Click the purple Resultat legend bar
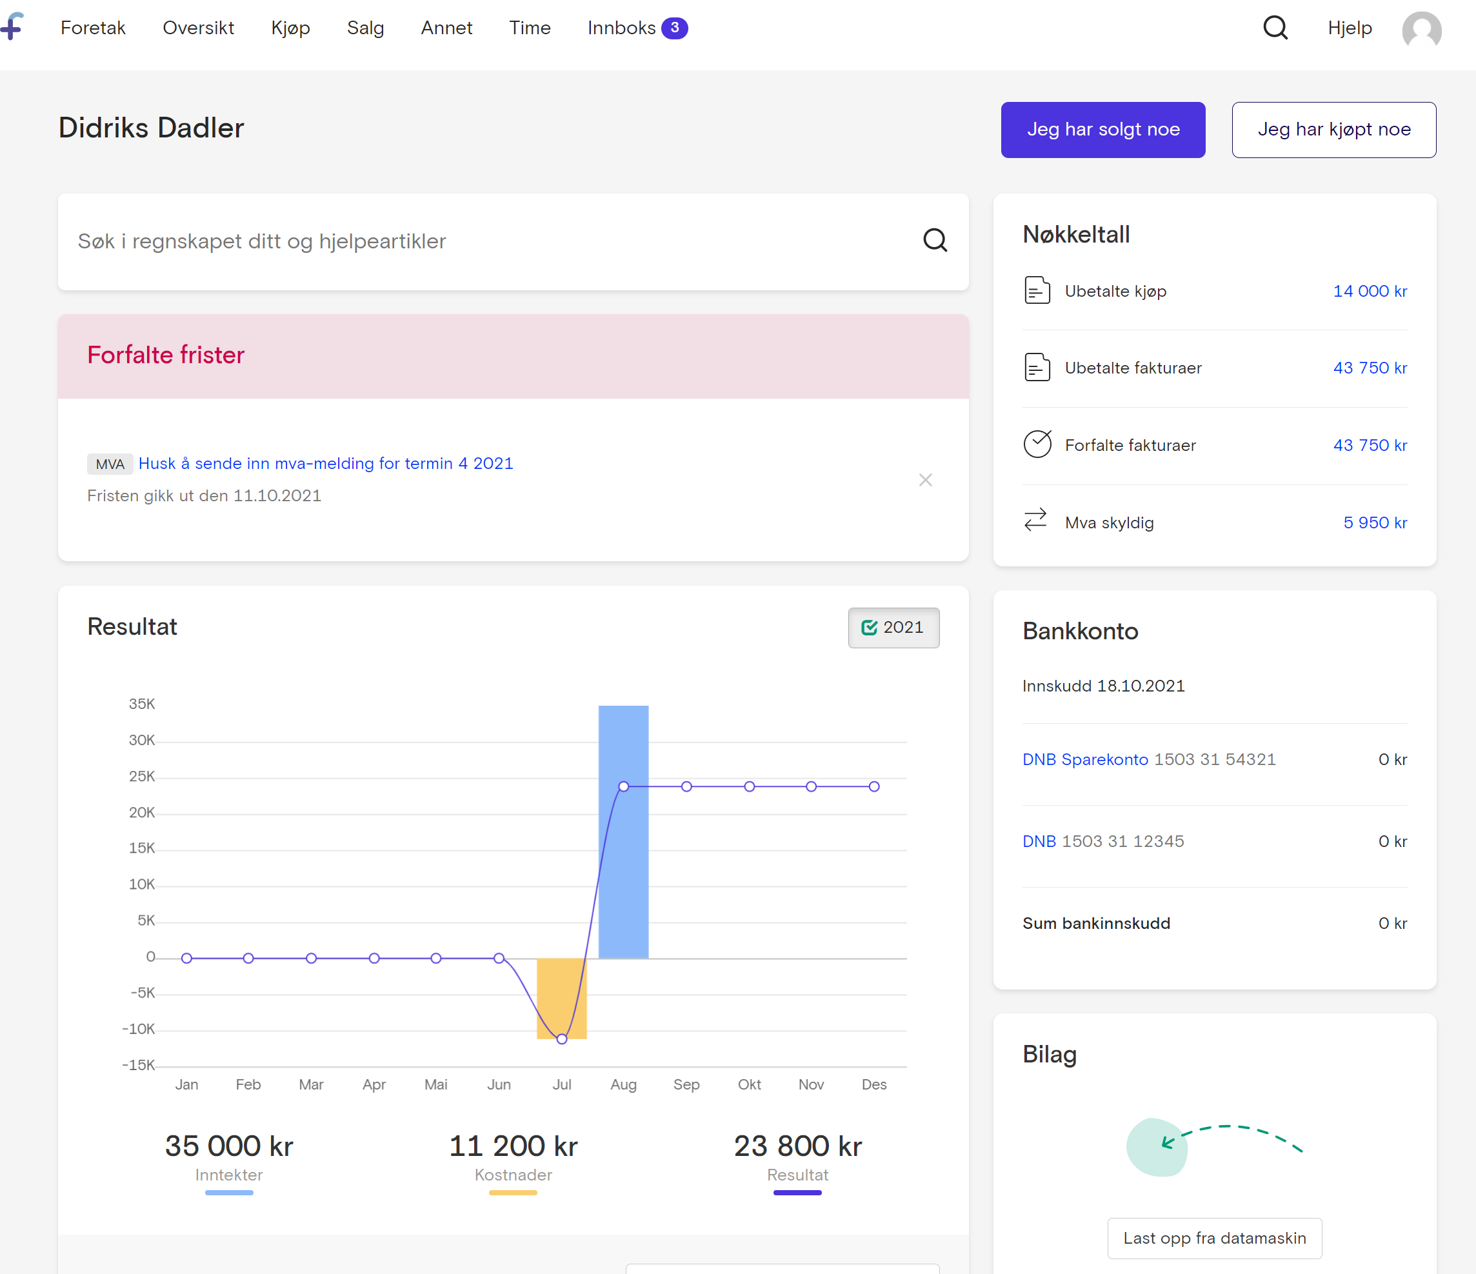1476x1274 pixels. click(797, 1193)
